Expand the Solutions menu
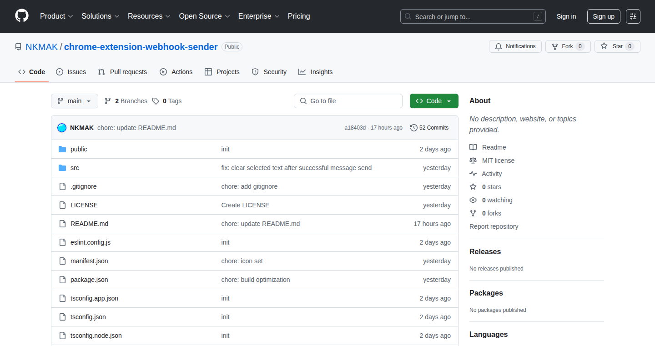 101,16
